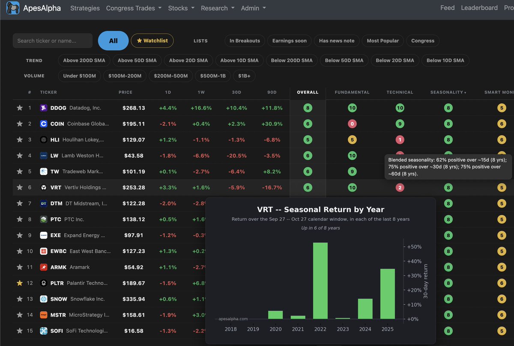Star the LW Lamb Weston row
This screenshot has width=514, height=346.
(x=19, y=156)
